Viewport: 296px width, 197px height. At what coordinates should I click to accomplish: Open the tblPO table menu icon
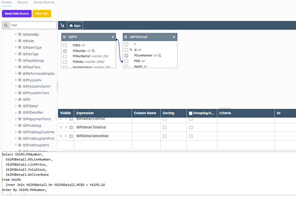65,37
